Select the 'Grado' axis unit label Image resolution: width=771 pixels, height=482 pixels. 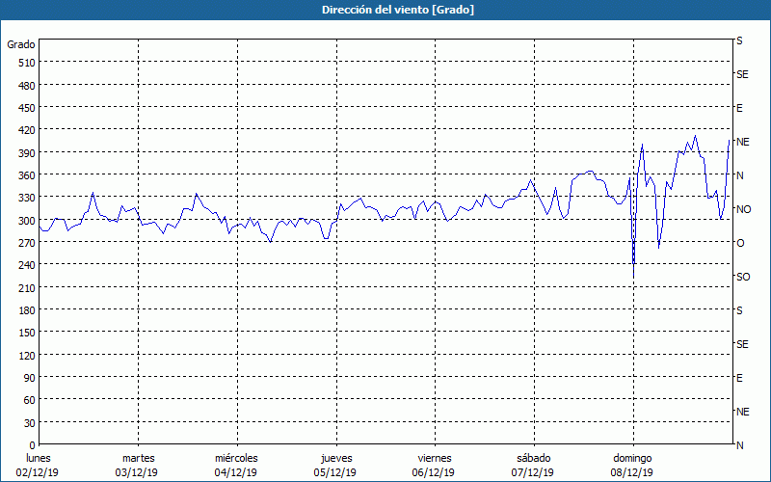21,44
